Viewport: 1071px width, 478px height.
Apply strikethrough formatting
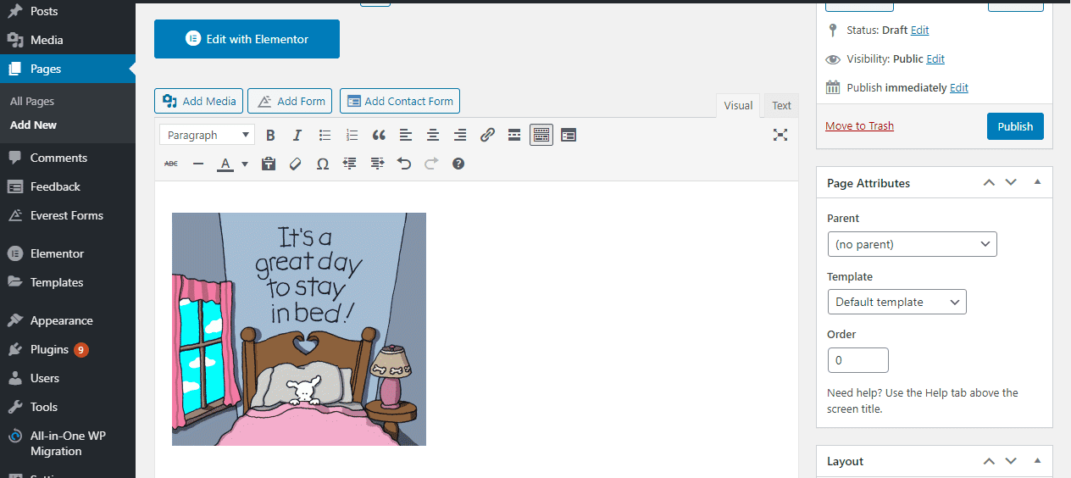point(171,164)
